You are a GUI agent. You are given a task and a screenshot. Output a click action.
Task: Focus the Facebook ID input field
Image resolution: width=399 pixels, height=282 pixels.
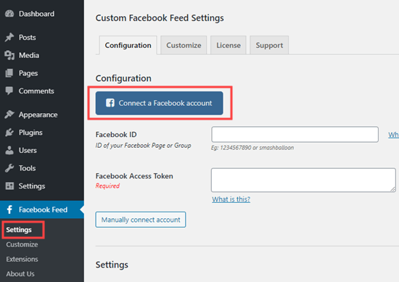(295, 134)
